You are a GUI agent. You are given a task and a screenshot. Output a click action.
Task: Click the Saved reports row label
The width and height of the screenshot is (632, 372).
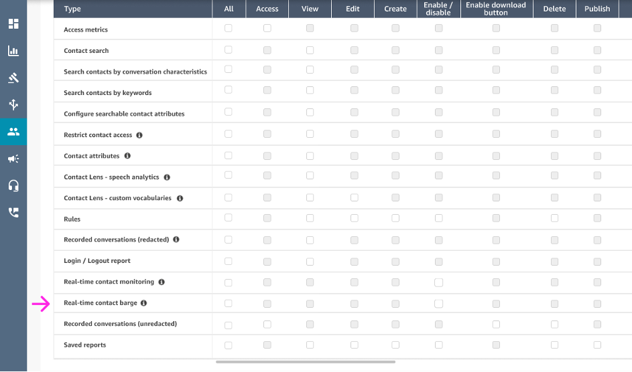click(84, 345)
